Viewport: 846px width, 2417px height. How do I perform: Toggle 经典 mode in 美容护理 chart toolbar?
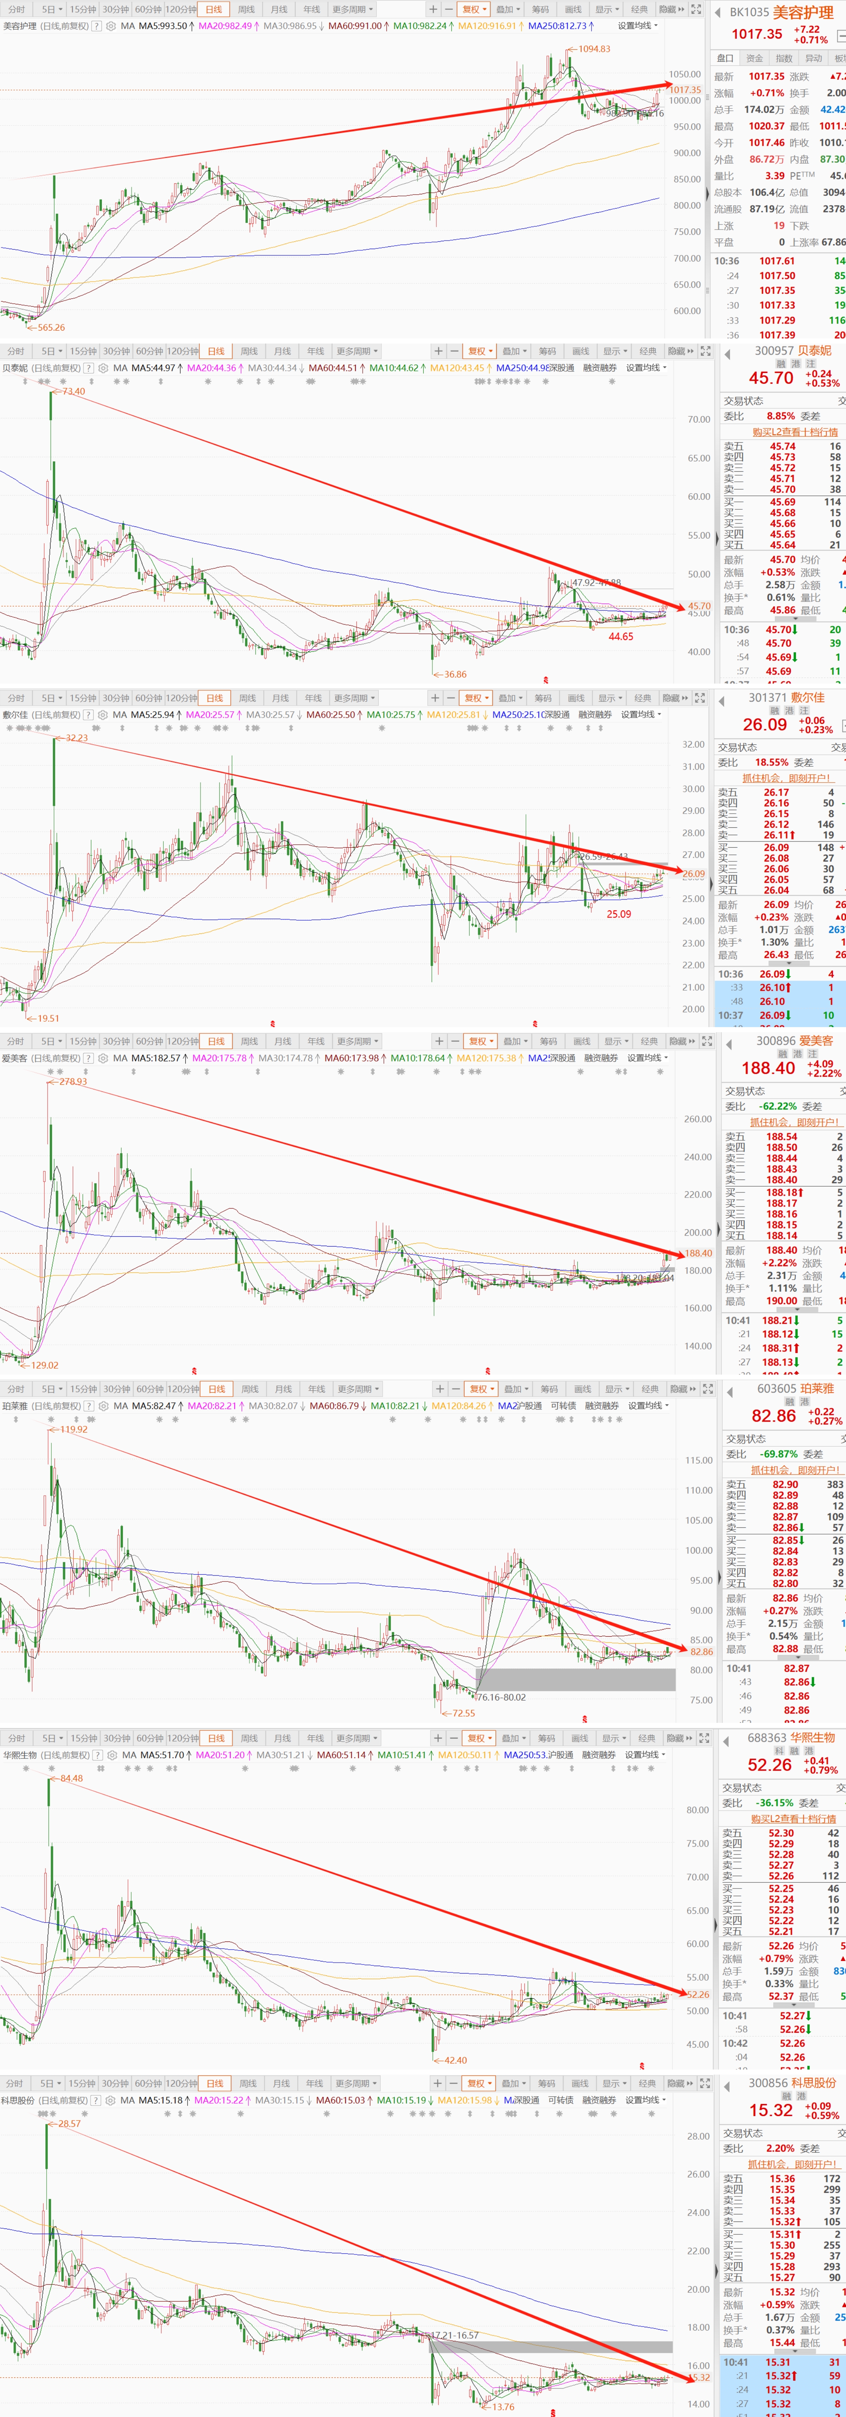click(639, 9)
